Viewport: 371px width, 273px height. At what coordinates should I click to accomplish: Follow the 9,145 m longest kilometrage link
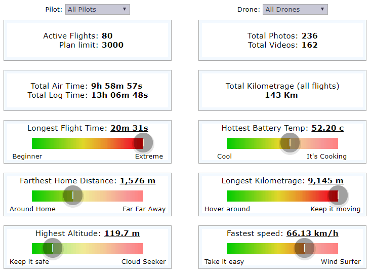(x=325, y=181)
